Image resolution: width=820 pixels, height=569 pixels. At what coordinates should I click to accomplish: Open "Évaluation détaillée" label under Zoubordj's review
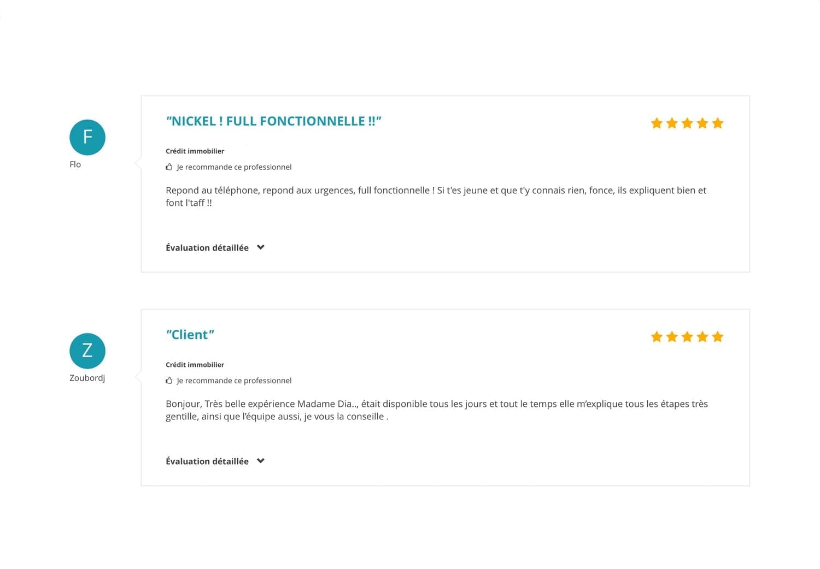point(207,461)
